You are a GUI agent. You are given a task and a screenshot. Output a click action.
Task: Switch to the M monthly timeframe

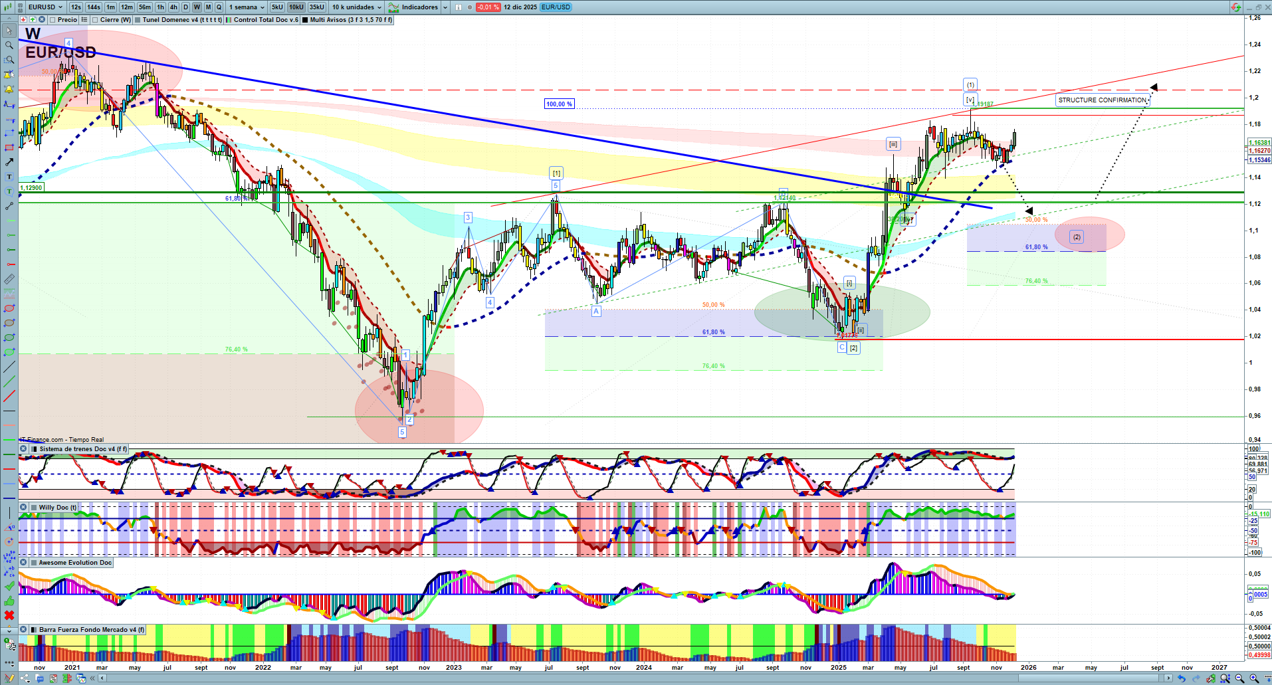[x=208, y=7]
